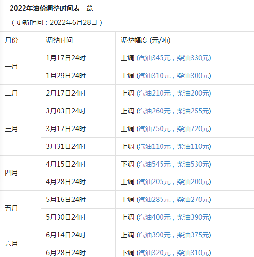Screen dimensions: 254x257
Task: Click 下调 in the 6月28日 row
Action: (x=127, y=253)
